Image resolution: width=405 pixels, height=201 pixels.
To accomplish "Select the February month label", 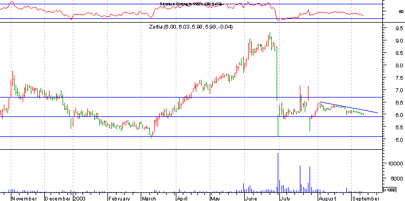I will [119, 199].
